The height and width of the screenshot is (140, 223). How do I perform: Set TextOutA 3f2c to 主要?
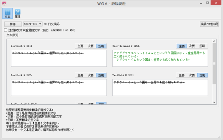click(x=80, y=75)
